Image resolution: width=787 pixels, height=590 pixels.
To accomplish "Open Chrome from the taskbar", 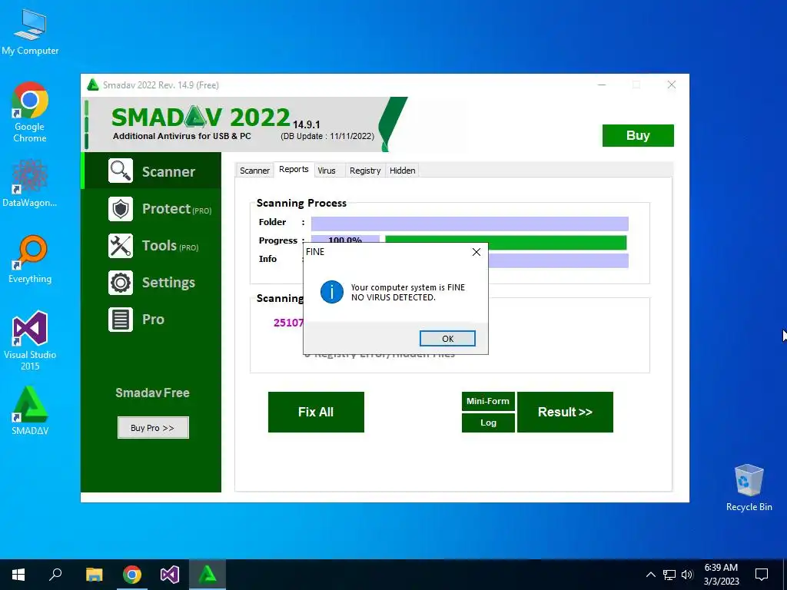I will coord(132,575).
